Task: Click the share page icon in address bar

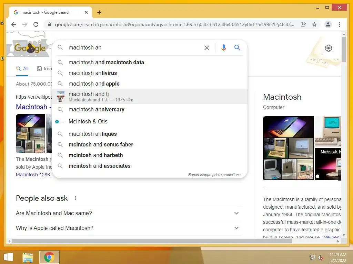Action: 303,24
